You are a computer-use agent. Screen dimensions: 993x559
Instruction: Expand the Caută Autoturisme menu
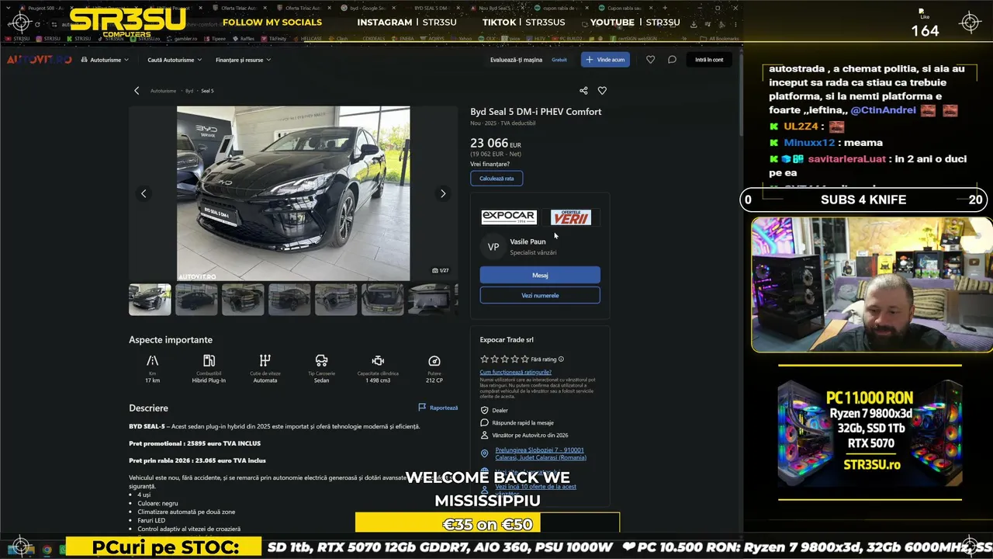point(175,60)
